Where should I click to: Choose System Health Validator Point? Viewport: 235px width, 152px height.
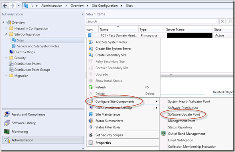(189, 102)
